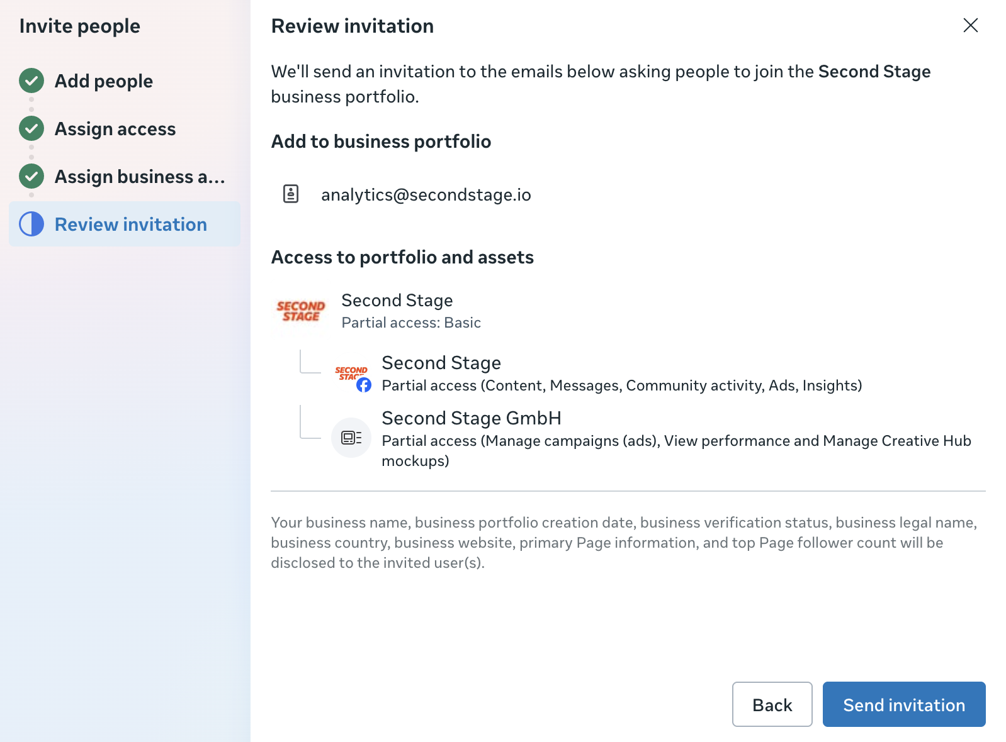Click the half-filled progress icon for Review invitation
The width and height of the screenshot is (1006, 742).
tap(31, 224)
